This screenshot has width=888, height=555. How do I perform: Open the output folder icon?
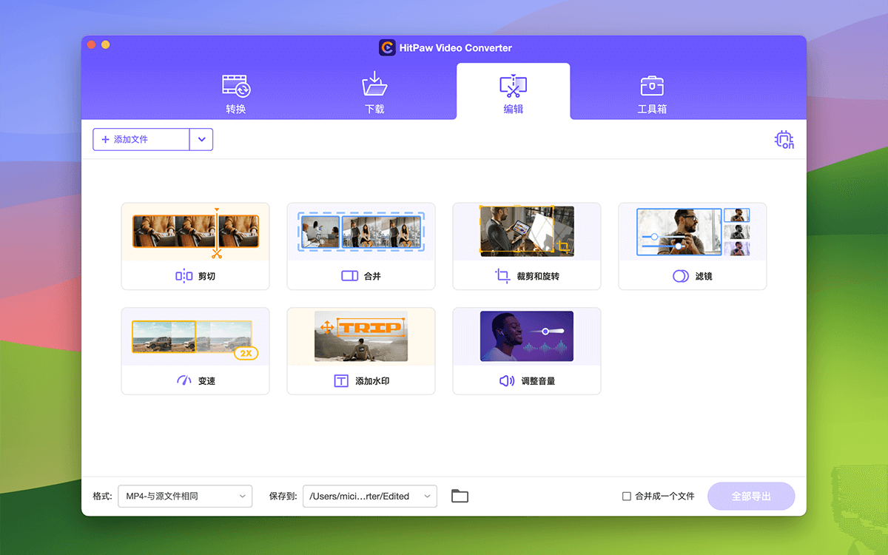(460, 497)
